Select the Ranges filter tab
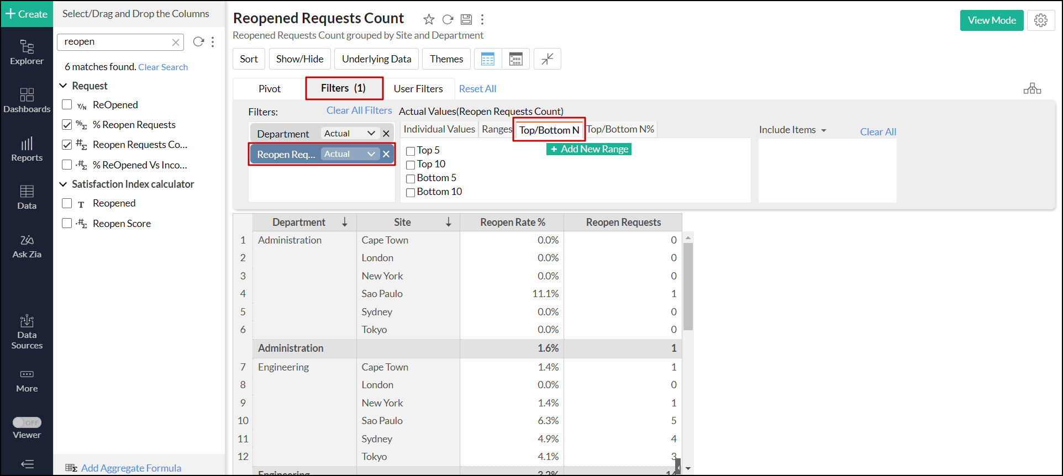This screenshot has height=476, width=1063. 496,129
